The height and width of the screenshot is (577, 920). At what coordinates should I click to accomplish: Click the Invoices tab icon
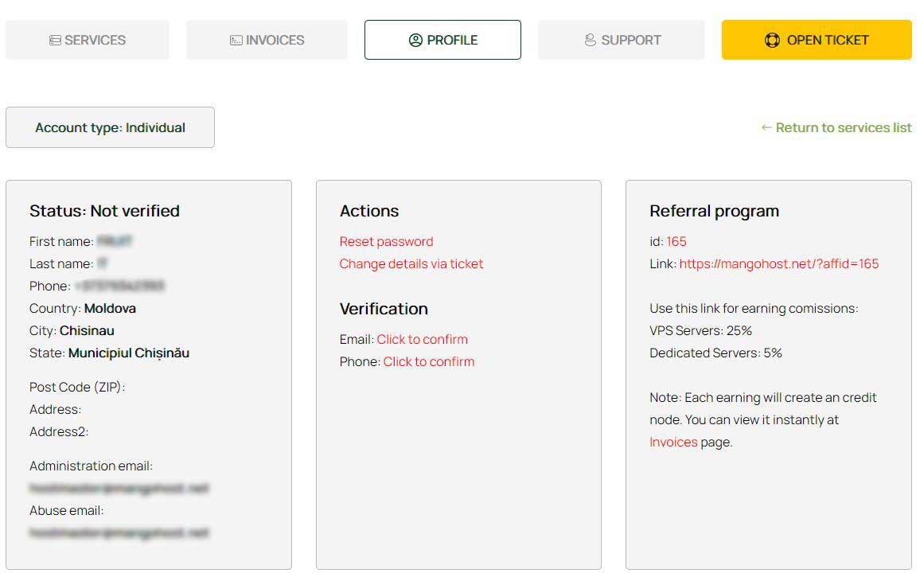click(x=236, y=41)
